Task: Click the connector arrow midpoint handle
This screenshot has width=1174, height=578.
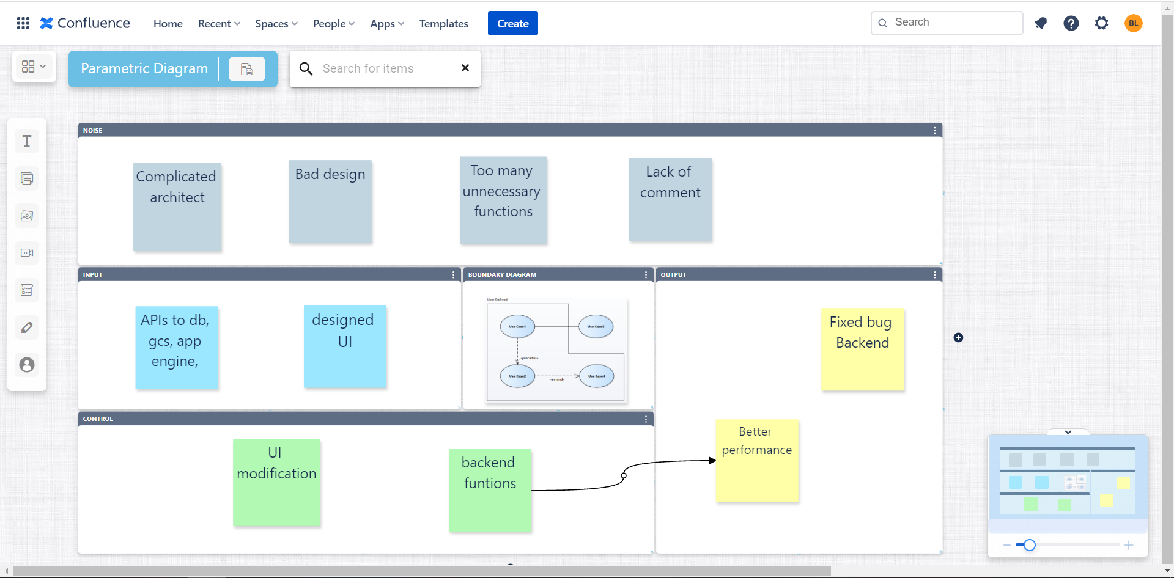Action: tap(624, 475)
